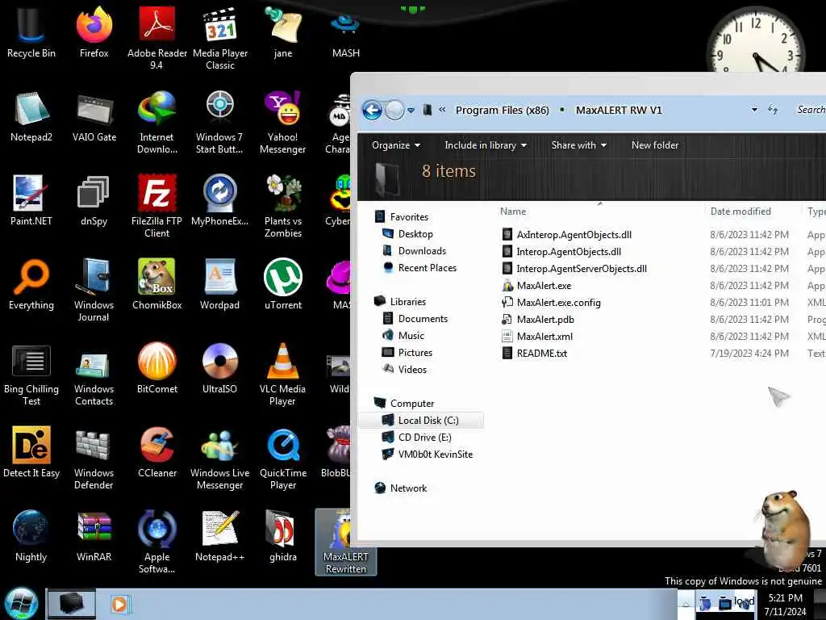
Task: Select Media Player Classic desktop icon
Action: [x=220, y=38]
